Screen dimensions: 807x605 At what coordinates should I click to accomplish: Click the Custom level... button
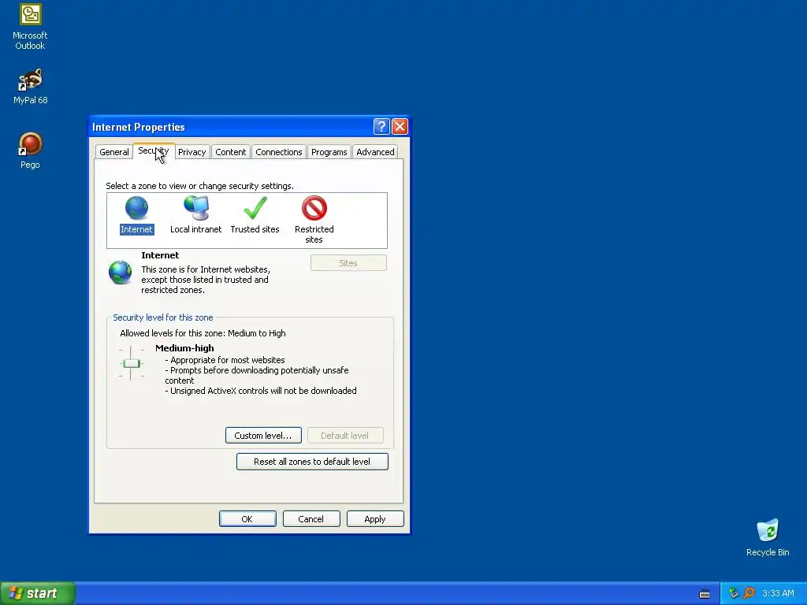coord(263,435)
